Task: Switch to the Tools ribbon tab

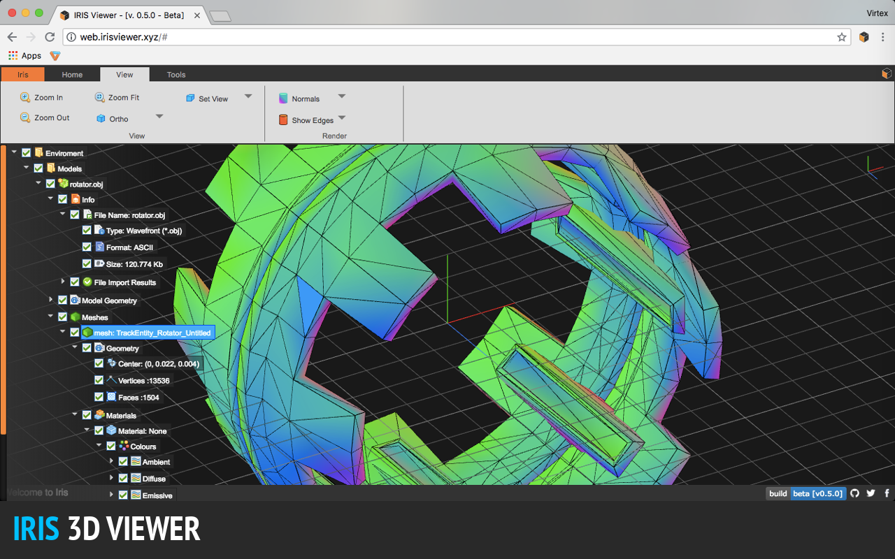Action: (176, 75)
